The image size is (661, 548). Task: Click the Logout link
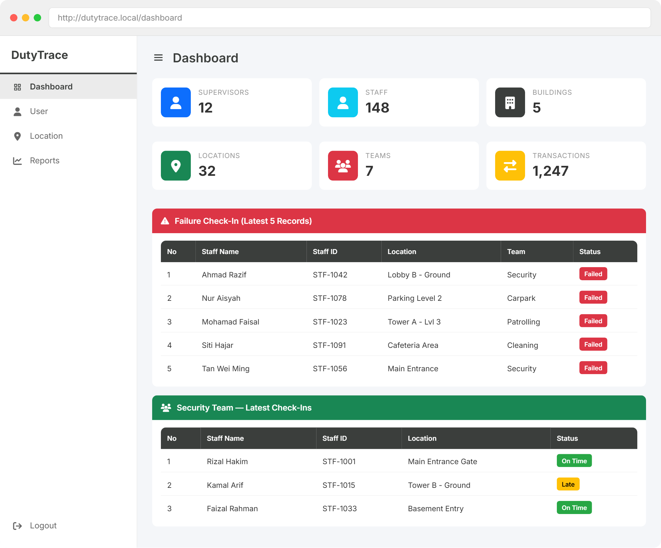(x=43, y=525)
